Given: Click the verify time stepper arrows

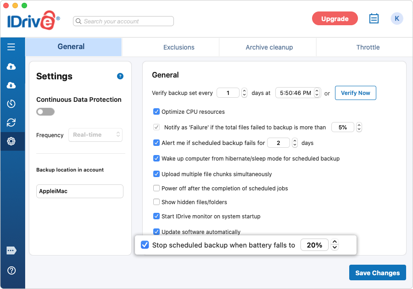Looking at the screenshot, I should pyautogui.click(x=317, y=93).
